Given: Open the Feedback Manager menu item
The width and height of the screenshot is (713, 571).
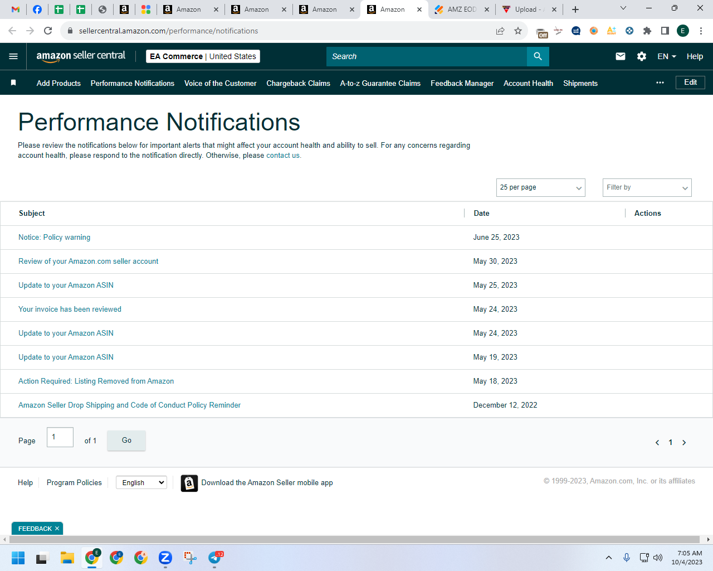Looking at the screenshot, I should [x=462, y=83].
